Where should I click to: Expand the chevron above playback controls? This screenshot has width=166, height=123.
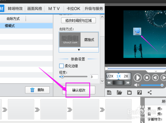pyautogui.click(x=156, y=71)
